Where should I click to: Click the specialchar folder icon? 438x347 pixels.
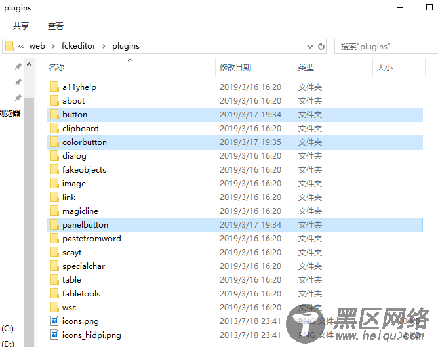pyautogui.click(x=55, y=266)
